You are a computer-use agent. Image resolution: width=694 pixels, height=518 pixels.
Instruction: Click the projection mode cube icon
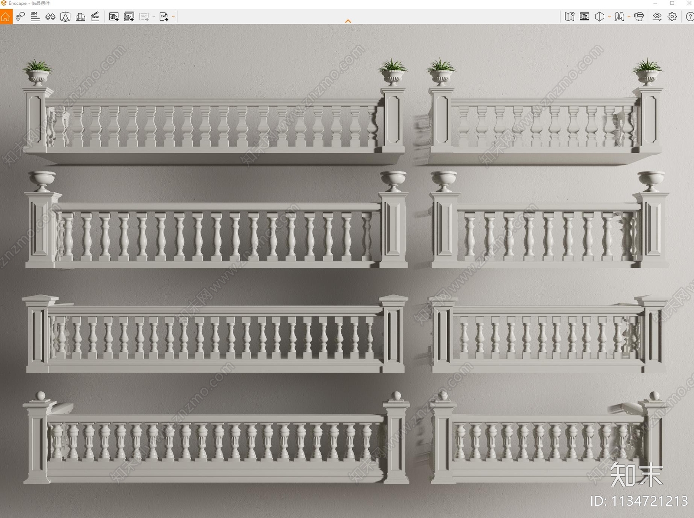point(599,17)
